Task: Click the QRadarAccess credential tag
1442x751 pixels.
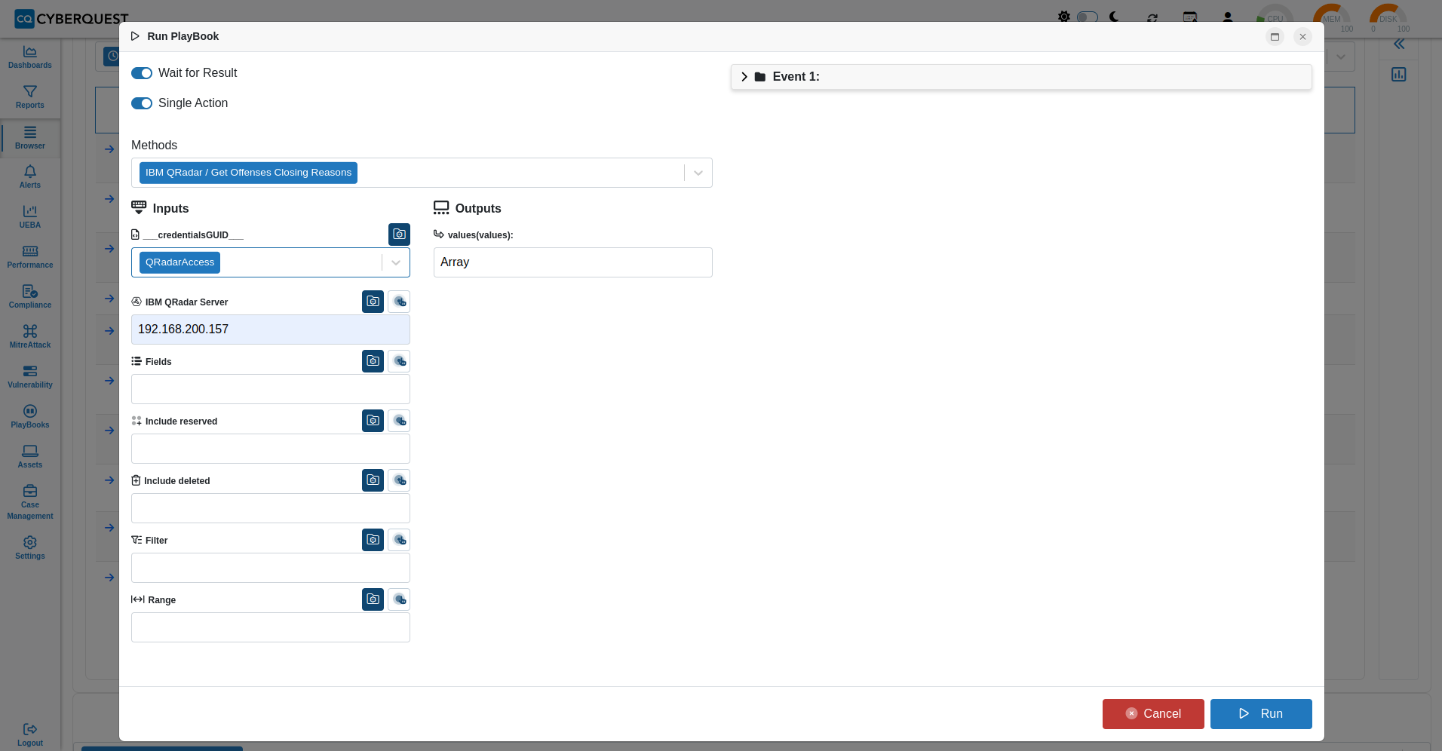Action: [179, 262]
